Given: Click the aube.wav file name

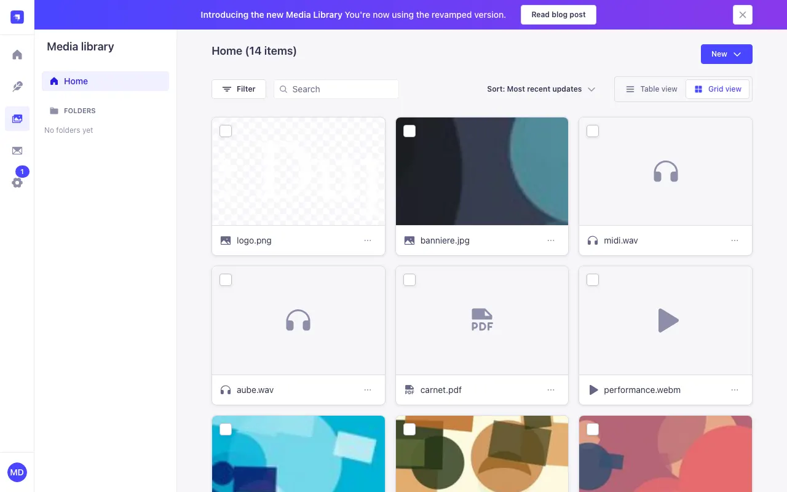Looking at the screenshot, I should pos(255,390).
